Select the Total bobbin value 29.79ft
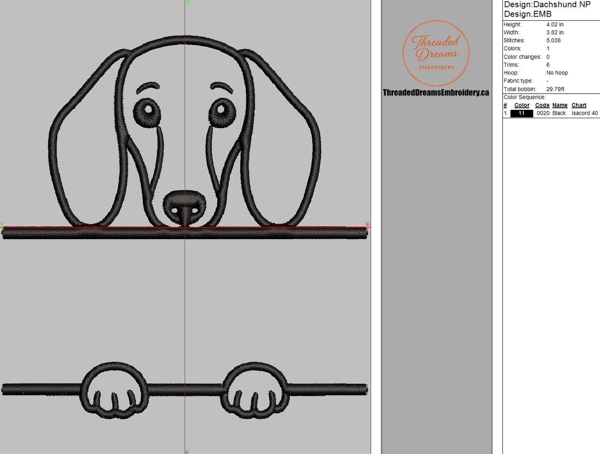This screenshot has width=600, height=454. (555, 89)
